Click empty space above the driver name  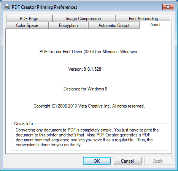point(88,39)
